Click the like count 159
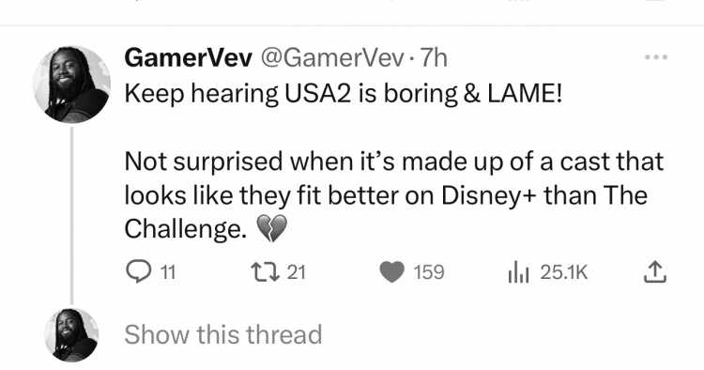Image resolution: width=704 pixels, height=370 pixels. (x=429, y=272)
